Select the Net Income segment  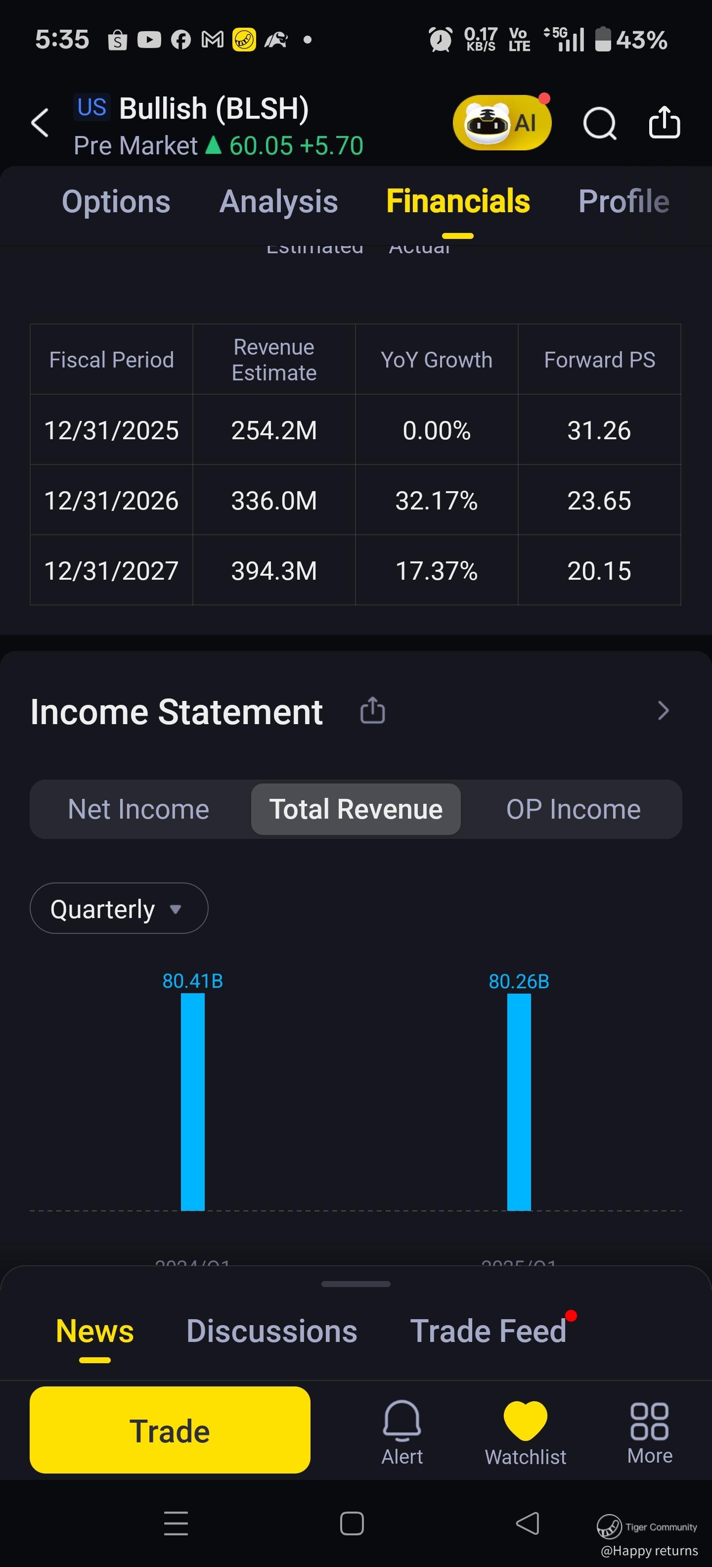138,809
